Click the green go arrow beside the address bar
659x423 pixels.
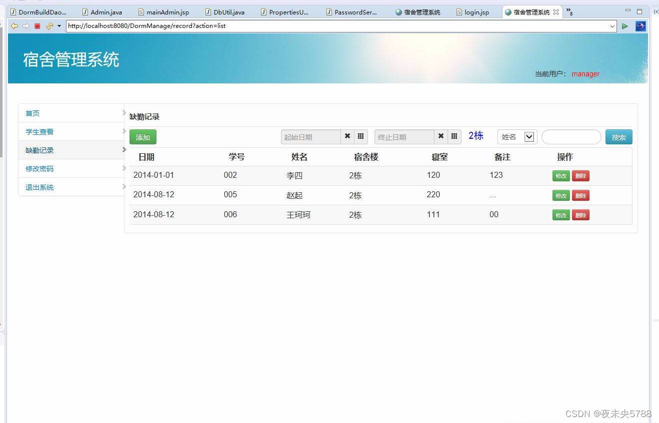tap(625, 26)
